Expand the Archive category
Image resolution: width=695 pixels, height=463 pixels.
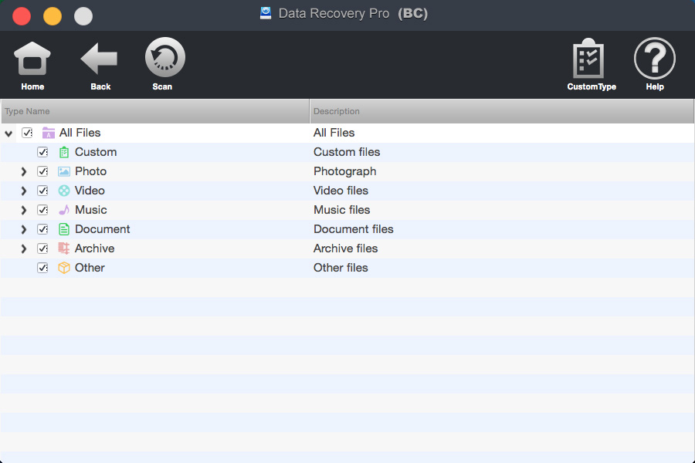pos(24,248)
